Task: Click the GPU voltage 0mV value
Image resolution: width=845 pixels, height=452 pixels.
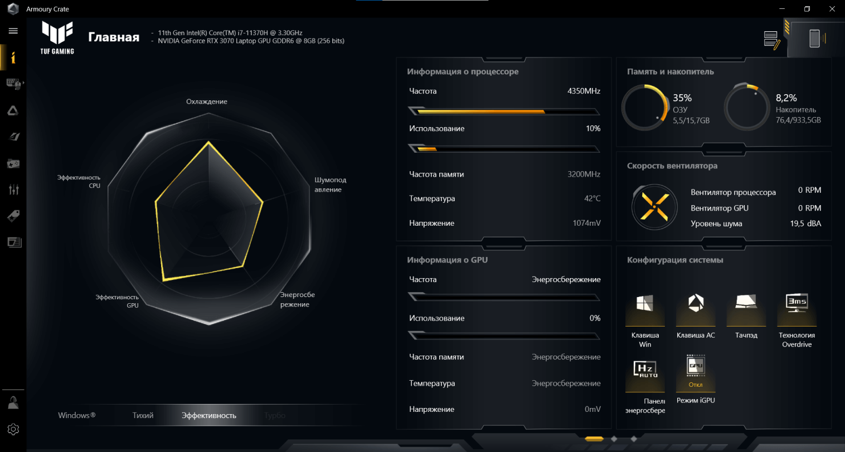Action: pyautogui.click(x=593, y=409)
